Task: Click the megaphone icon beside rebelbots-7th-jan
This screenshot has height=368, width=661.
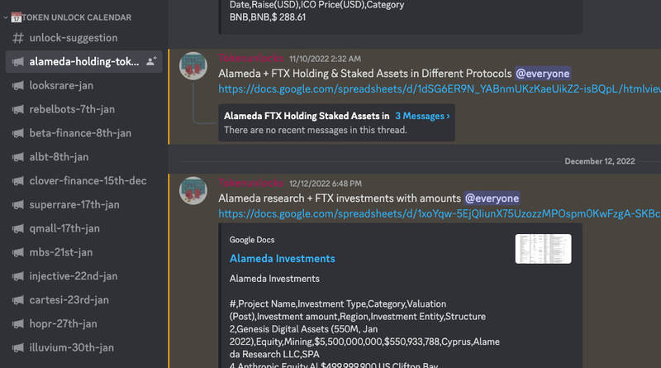Action: pos(17,109)
